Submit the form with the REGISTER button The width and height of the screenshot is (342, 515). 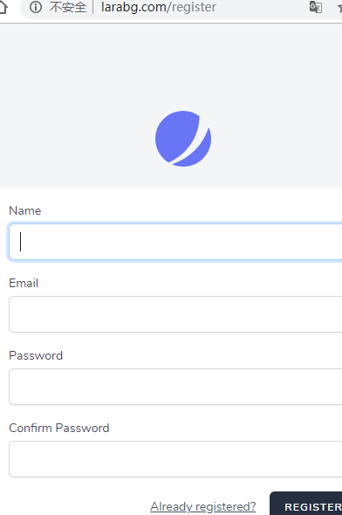coord(306,504)
